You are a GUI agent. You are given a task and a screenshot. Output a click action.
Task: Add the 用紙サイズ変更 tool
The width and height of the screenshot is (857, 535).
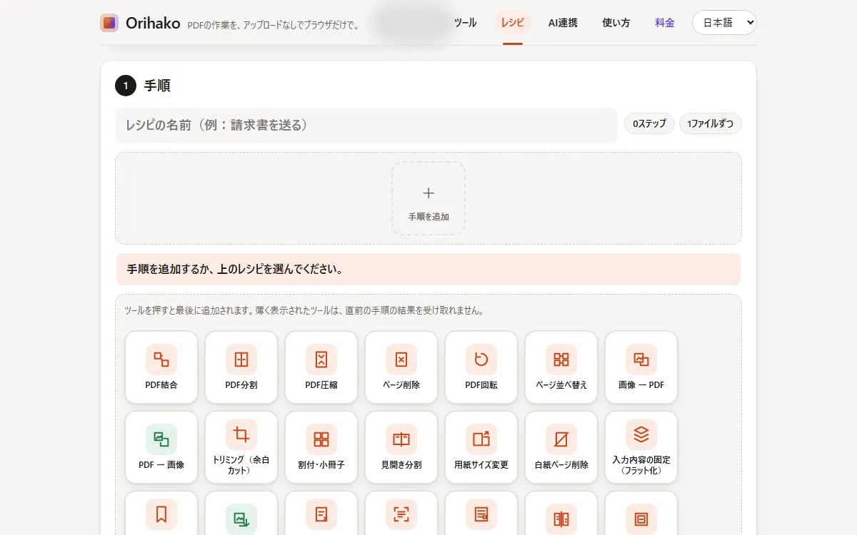pos(481,447)
